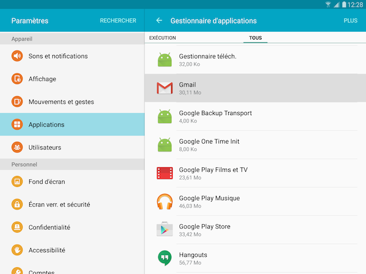The width and height of the screenshot is (366, 274).
Task: Tap the Écran verr. et sécurité lock icon
Action: coord(17,205)
